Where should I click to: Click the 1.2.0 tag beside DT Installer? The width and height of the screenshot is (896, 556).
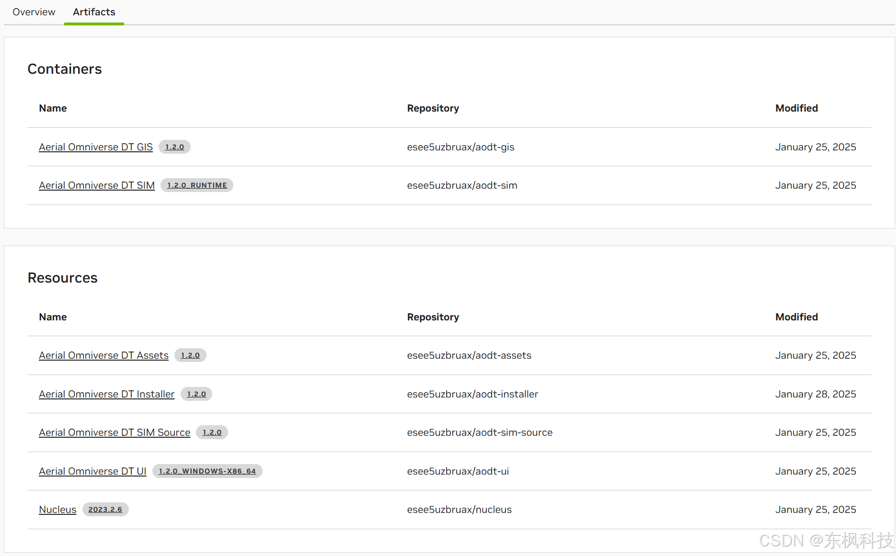(x=196, y=394)
